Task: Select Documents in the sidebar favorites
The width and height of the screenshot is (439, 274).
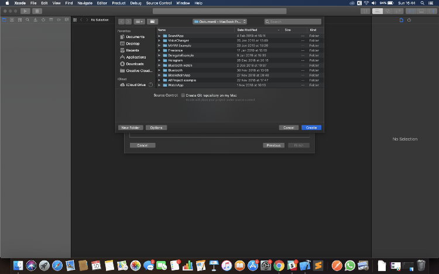Action: click(135, 37)
